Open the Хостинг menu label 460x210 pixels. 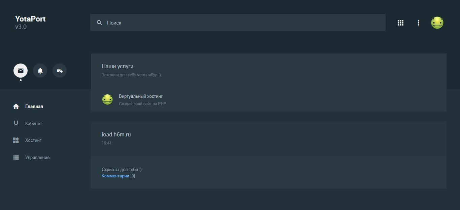(x=33, y=140)
